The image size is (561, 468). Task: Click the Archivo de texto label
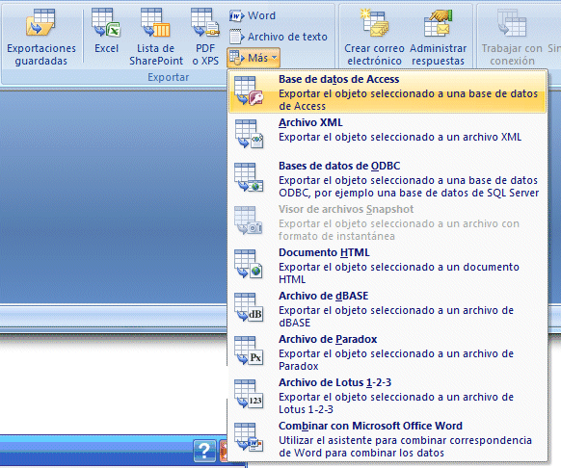coord(287,37)
